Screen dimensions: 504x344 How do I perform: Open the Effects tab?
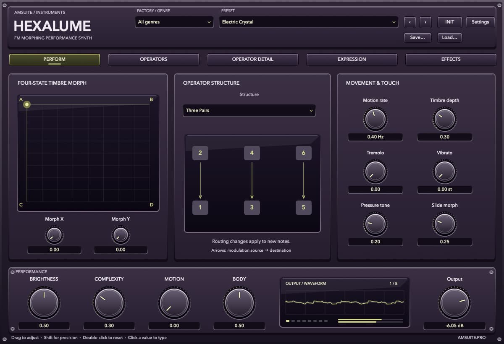(x=451, y=60)
